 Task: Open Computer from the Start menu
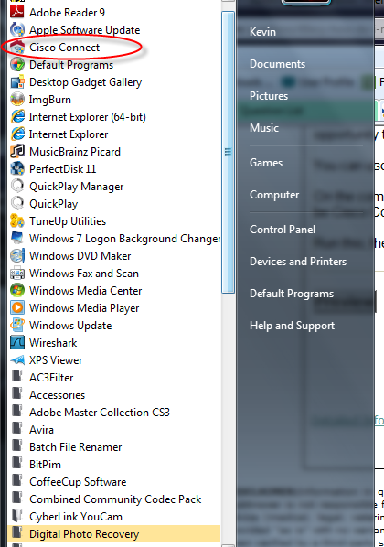click(x=274, y=195)
